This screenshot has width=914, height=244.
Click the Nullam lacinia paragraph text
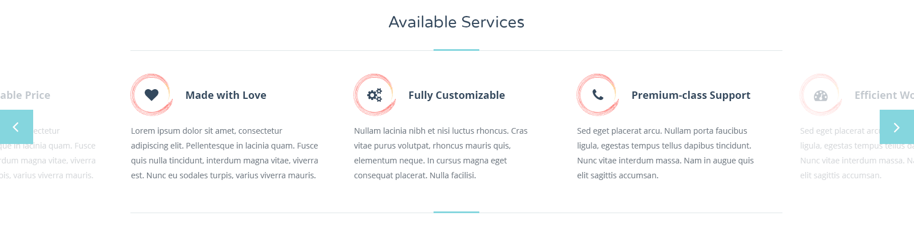point(441,153)
